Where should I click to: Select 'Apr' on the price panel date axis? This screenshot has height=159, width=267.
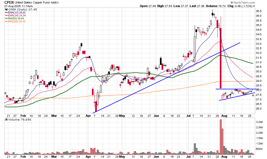(x=88, y=116)
